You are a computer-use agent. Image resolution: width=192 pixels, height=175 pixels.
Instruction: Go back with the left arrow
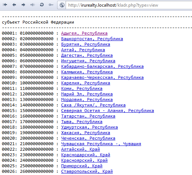pos(14,5)
